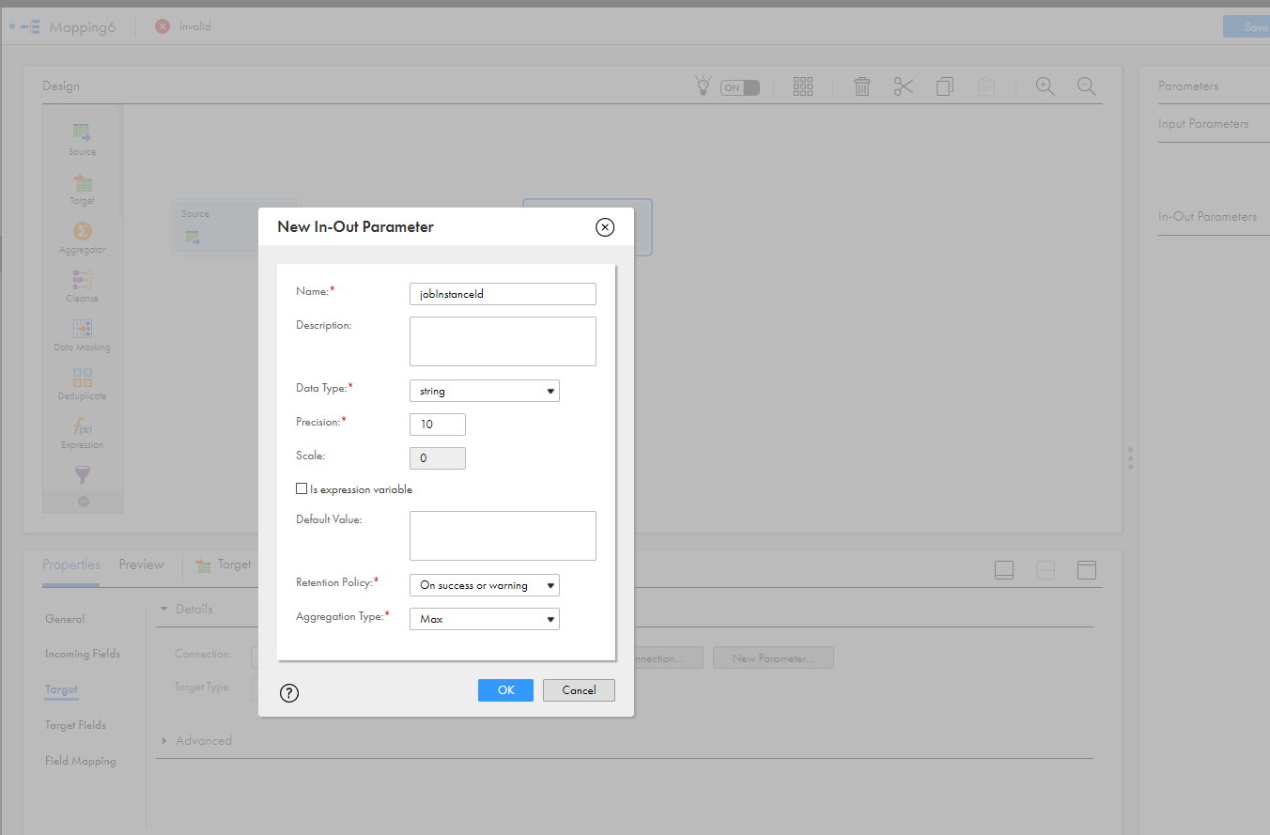The image size is (1270, 835).
Task: Click the Source node on the canvas
Action: pos(216,227)
